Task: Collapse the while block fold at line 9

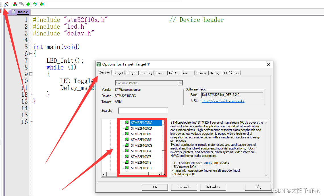Action: coord(31,74)
